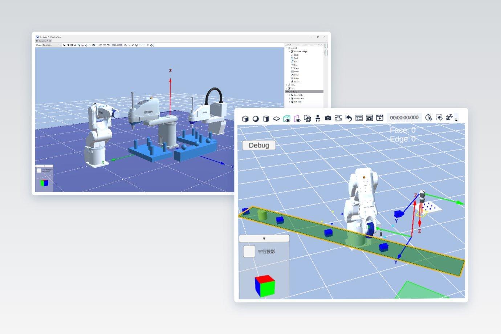This screenshot has width=501, height=334.
Task: Click the selection eraser icon in front toolbar
Action: [x=439, y=117]
